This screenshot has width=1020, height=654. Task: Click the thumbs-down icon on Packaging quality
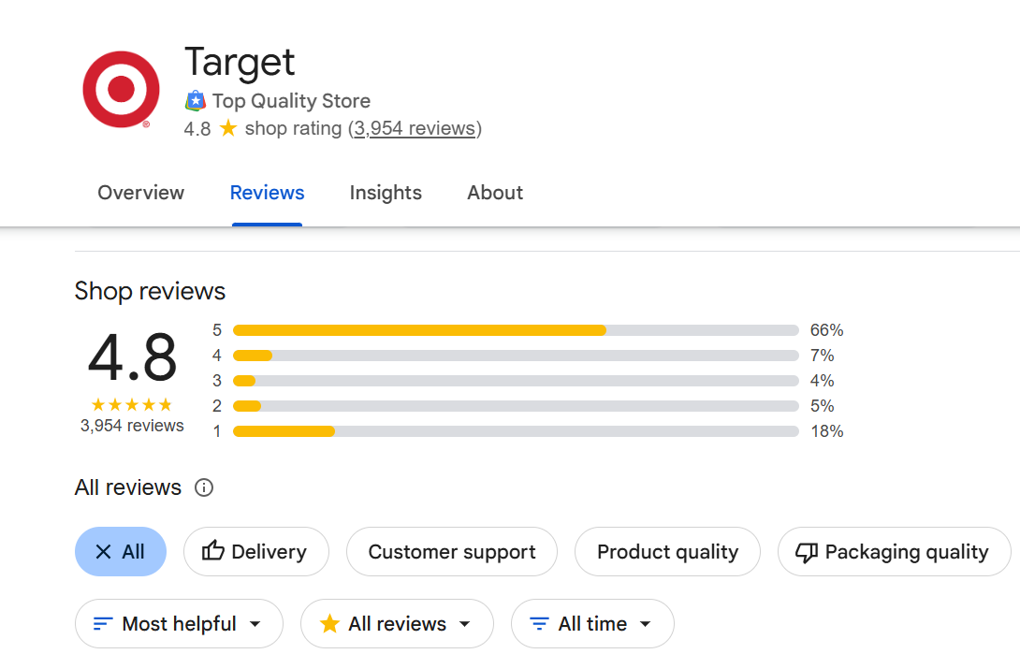[806, 551]
